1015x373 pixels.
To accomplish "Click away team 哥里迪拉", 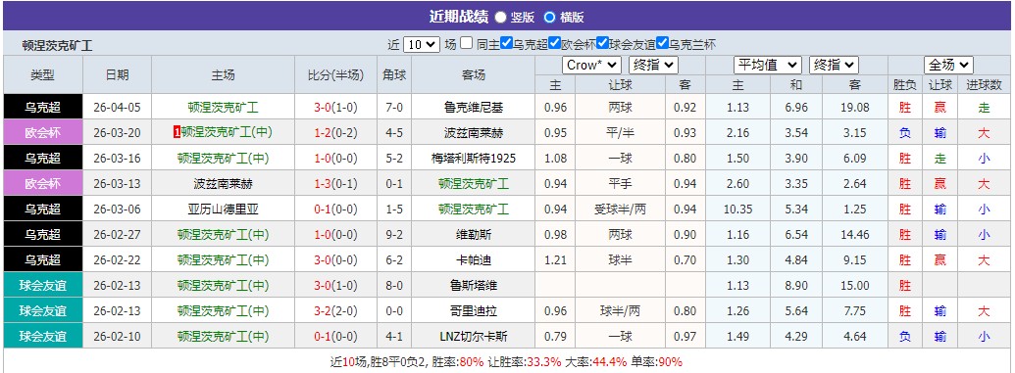I will coord(474,311).
